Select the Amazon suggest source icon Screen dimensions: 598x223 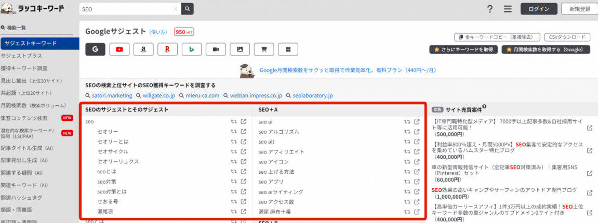coord(143,49)
